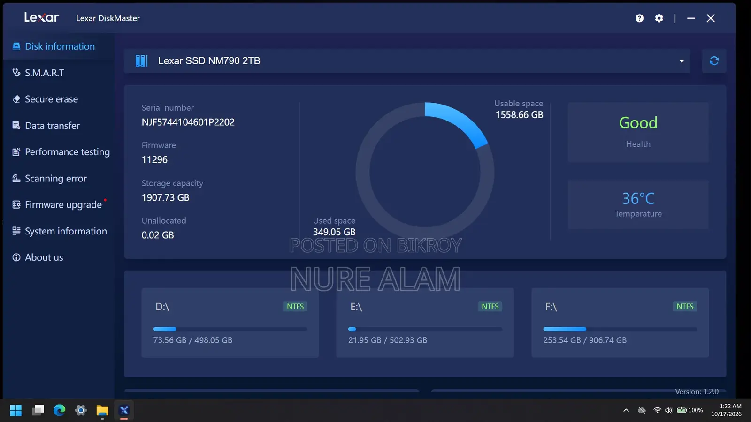Select the E:\ partition card
The height and width of the screenshot is (422, 751).
(x=425, y=323)
